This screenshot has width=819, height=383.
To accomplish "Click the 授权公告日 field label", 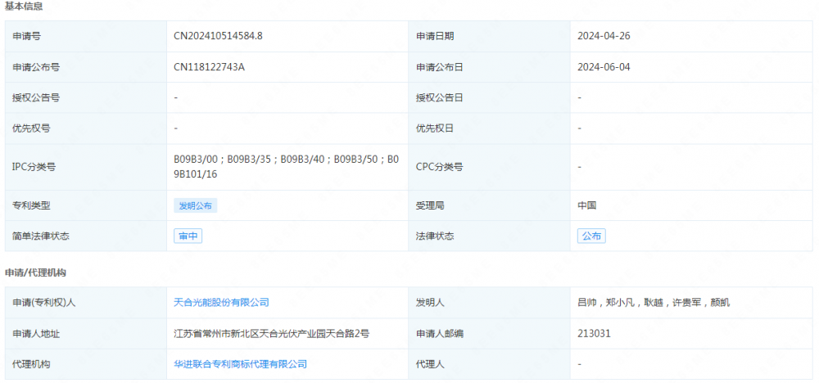I will (439, 97).
